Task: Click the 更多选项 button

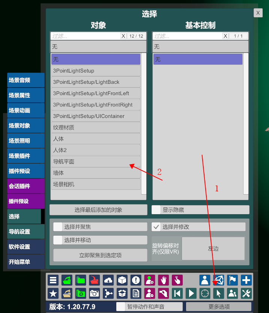Action: 219,306
